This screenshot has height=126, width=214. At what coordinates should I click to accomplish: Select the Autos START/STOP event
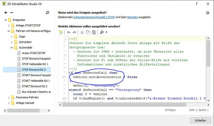(x=34, y=53)
